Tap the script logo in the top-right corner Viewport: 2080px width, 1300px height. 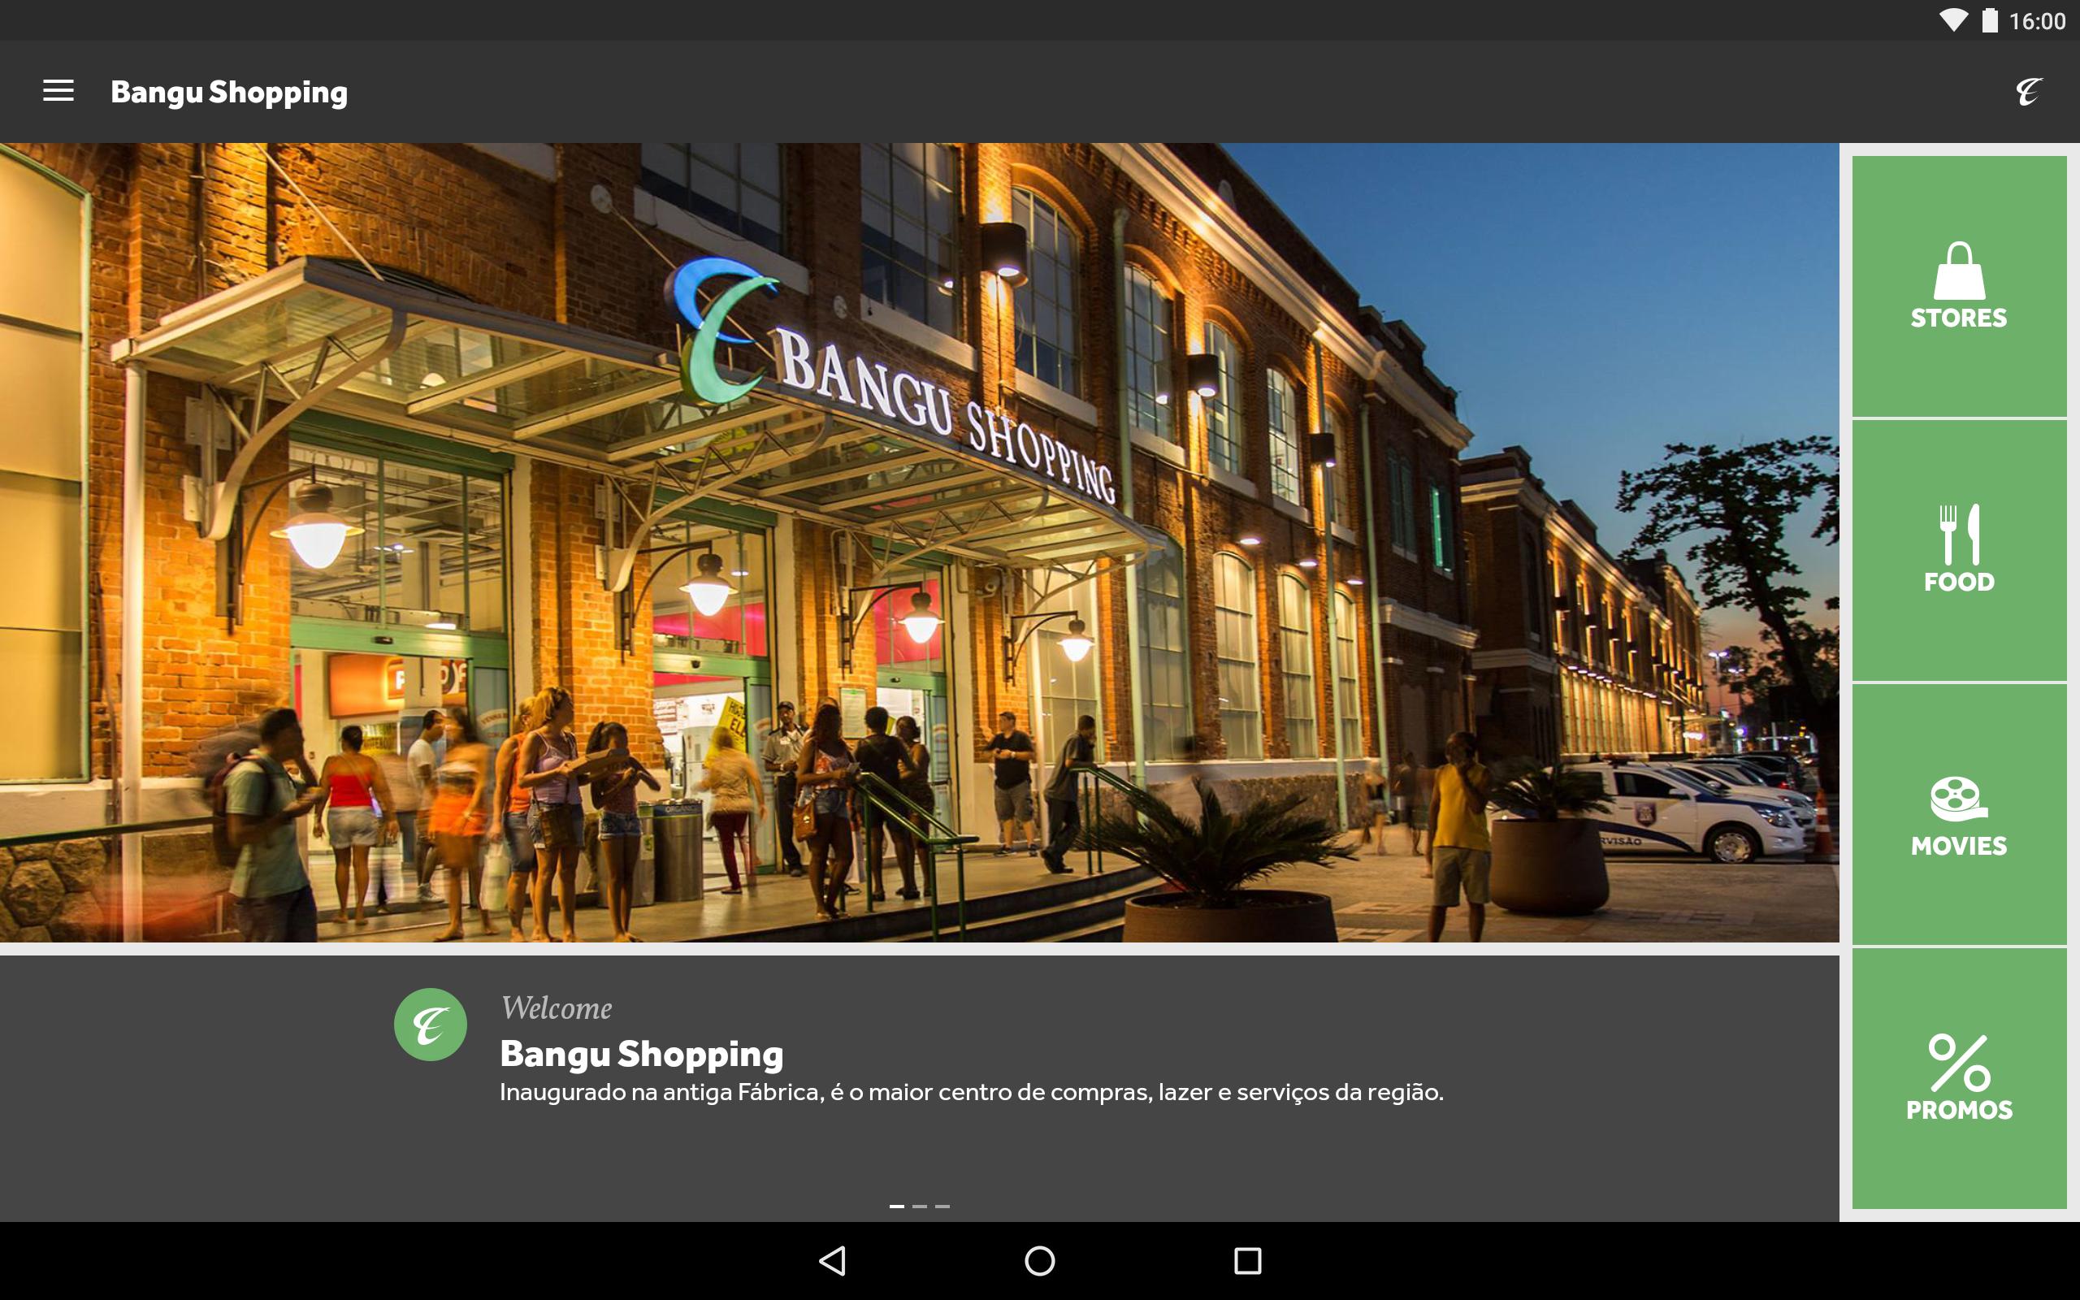[x=2030, y=91]
